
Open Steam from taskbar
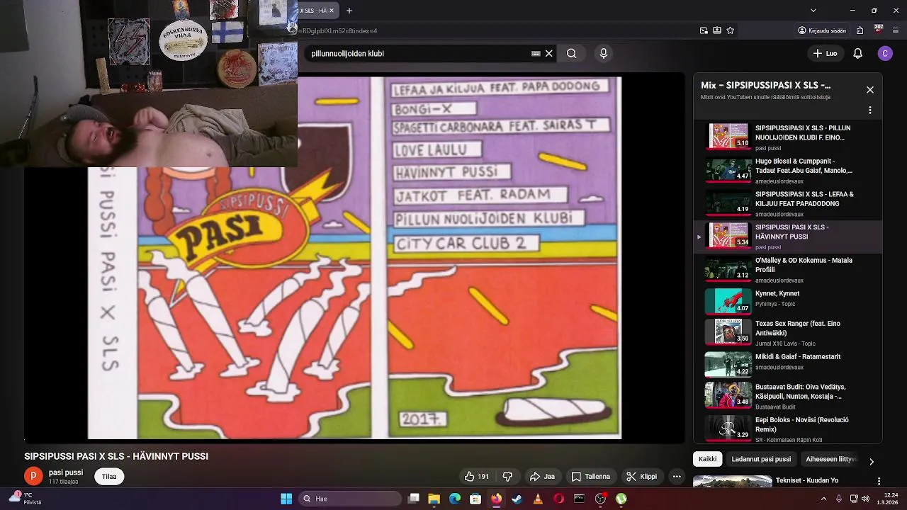click(517, 499)
